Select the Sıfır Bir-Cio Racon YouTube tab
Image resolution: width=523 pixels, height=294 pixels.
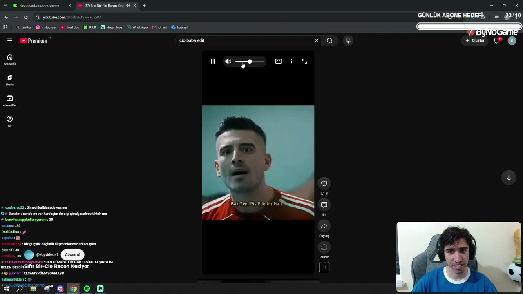(x=104, y=6)
